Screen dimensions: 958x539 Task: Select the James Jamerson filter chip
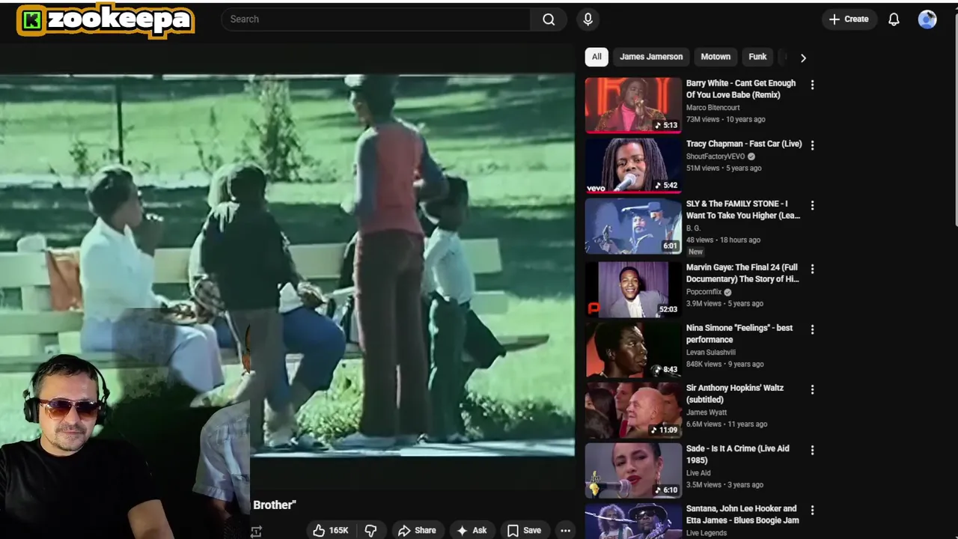point(651,57)
